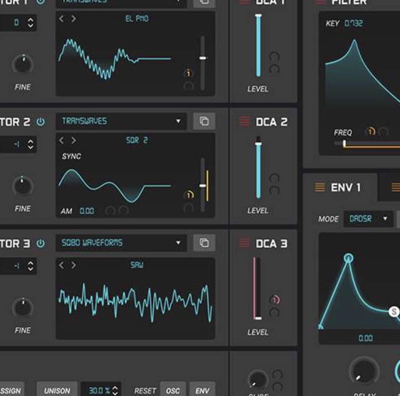
Task: Click orange mod slot 1 on Oscillator 1 wave
Action: coord(189,74)
